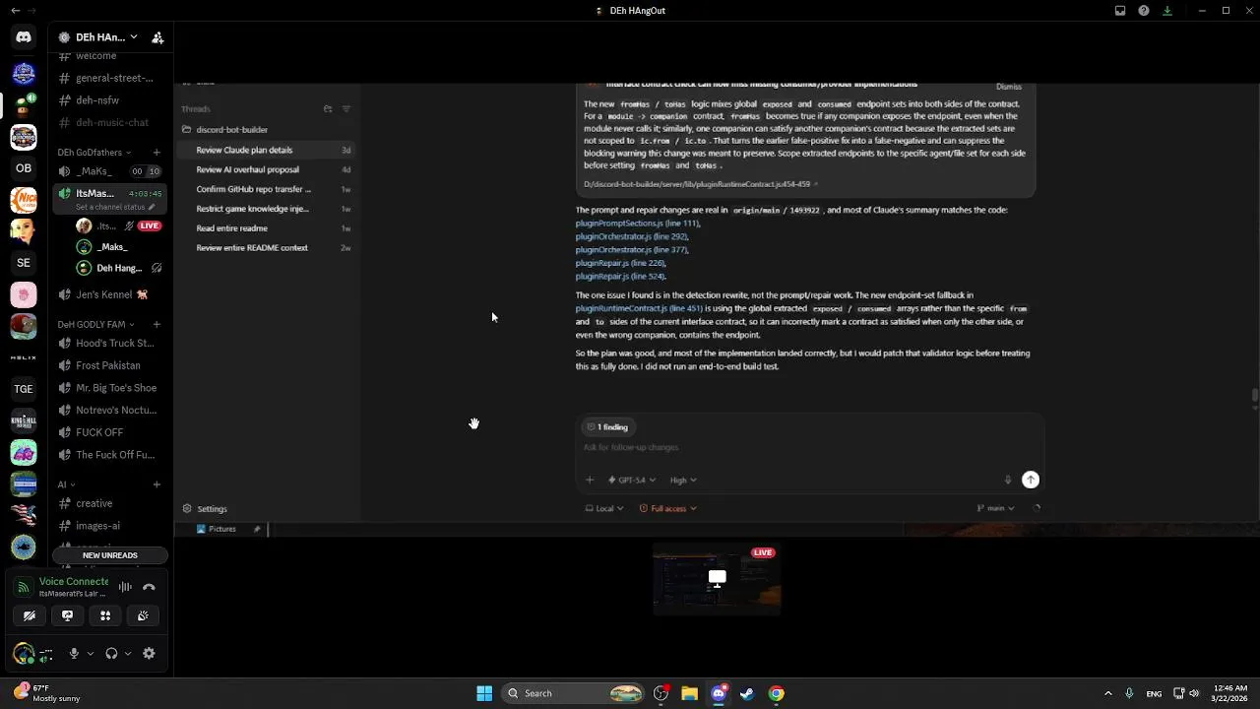The image size is (1260, 709).
Task: Expand headphone output options arrow
Action: pos(127,653)
